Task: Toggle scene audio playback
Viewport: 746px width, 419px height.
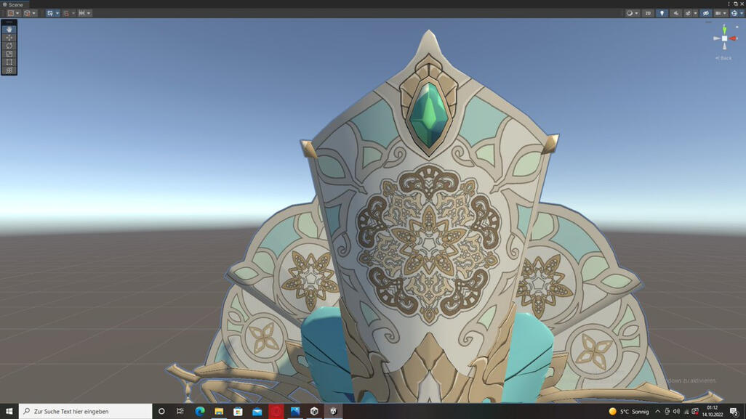Action: pyautogui.click(x=675, y=13)
